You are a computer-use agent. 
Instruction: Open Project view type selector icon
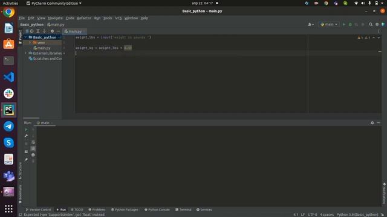click(27, 31)
